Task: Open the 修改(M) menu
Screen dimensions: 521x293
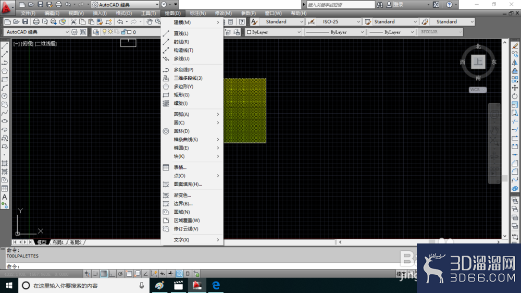Action: [224, 14]
